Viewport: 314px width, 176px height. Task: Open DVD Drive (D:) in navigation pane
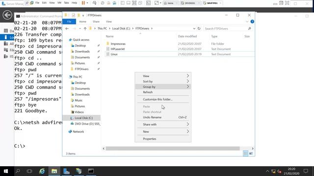87,124
